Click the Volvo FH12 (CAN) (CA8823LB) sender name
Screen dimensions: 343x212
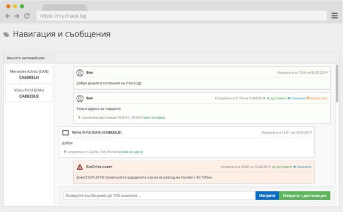(x=97, y=133)
